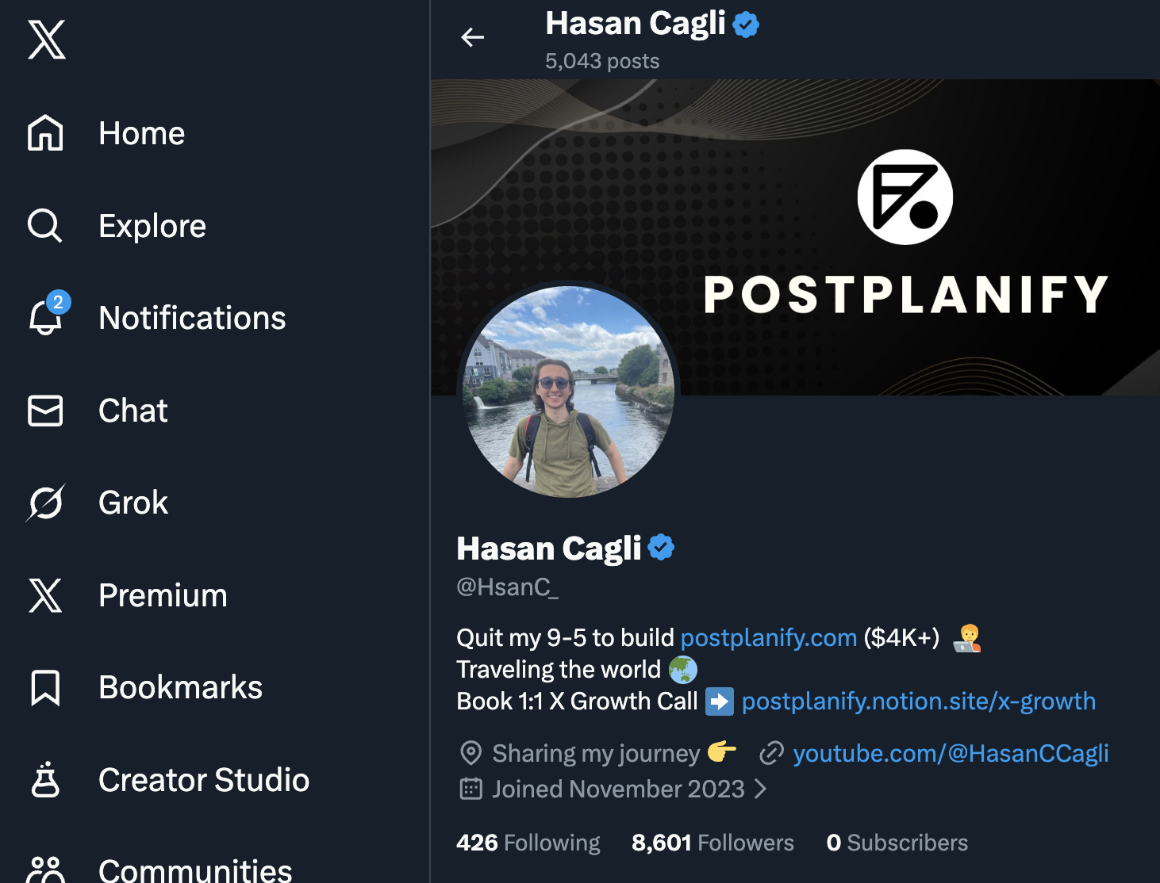1160x883 pixels.
Task: Click the back arrow on the profile
Action: pos(472,37)
